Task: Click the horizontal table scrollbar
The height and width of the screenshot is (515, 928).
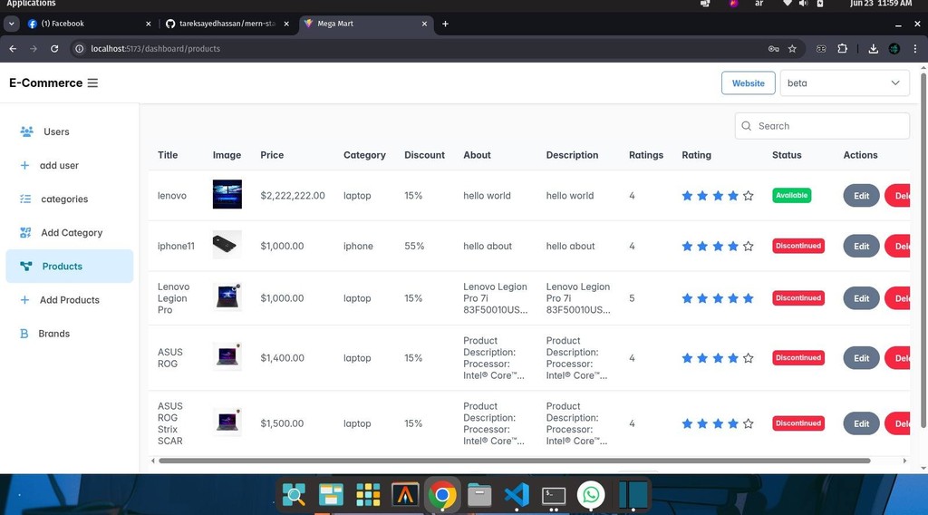Action: pyautogui.click(x=514, y=461)
